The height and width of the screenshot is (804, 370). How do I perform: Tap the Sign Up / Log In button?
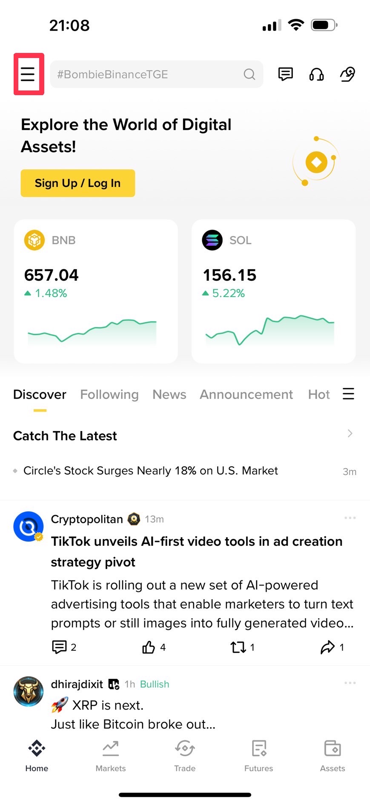(x=78, y=183)
